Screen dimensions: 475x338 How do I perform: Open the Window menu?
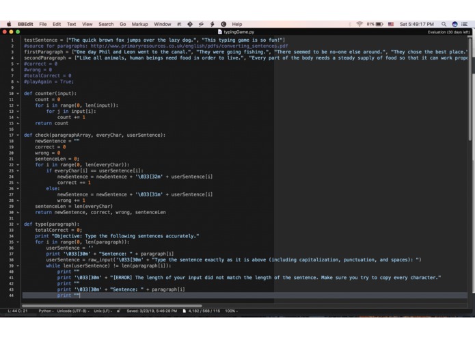(163, 24)
